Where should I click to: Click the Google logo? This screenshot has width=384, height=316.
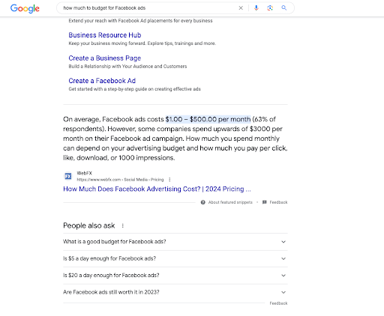point(25,8)
